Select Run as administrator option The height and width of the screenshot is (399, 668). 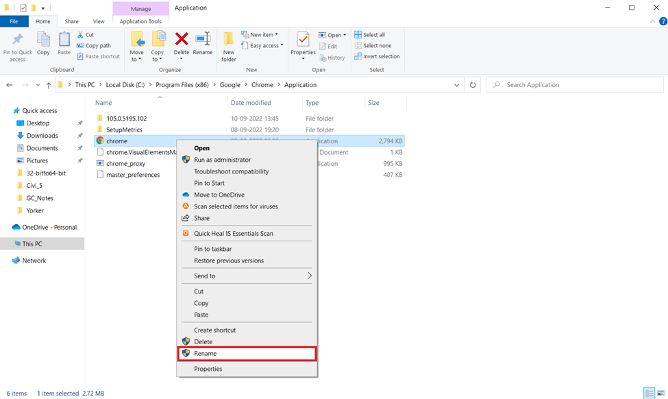click(222, 160)
